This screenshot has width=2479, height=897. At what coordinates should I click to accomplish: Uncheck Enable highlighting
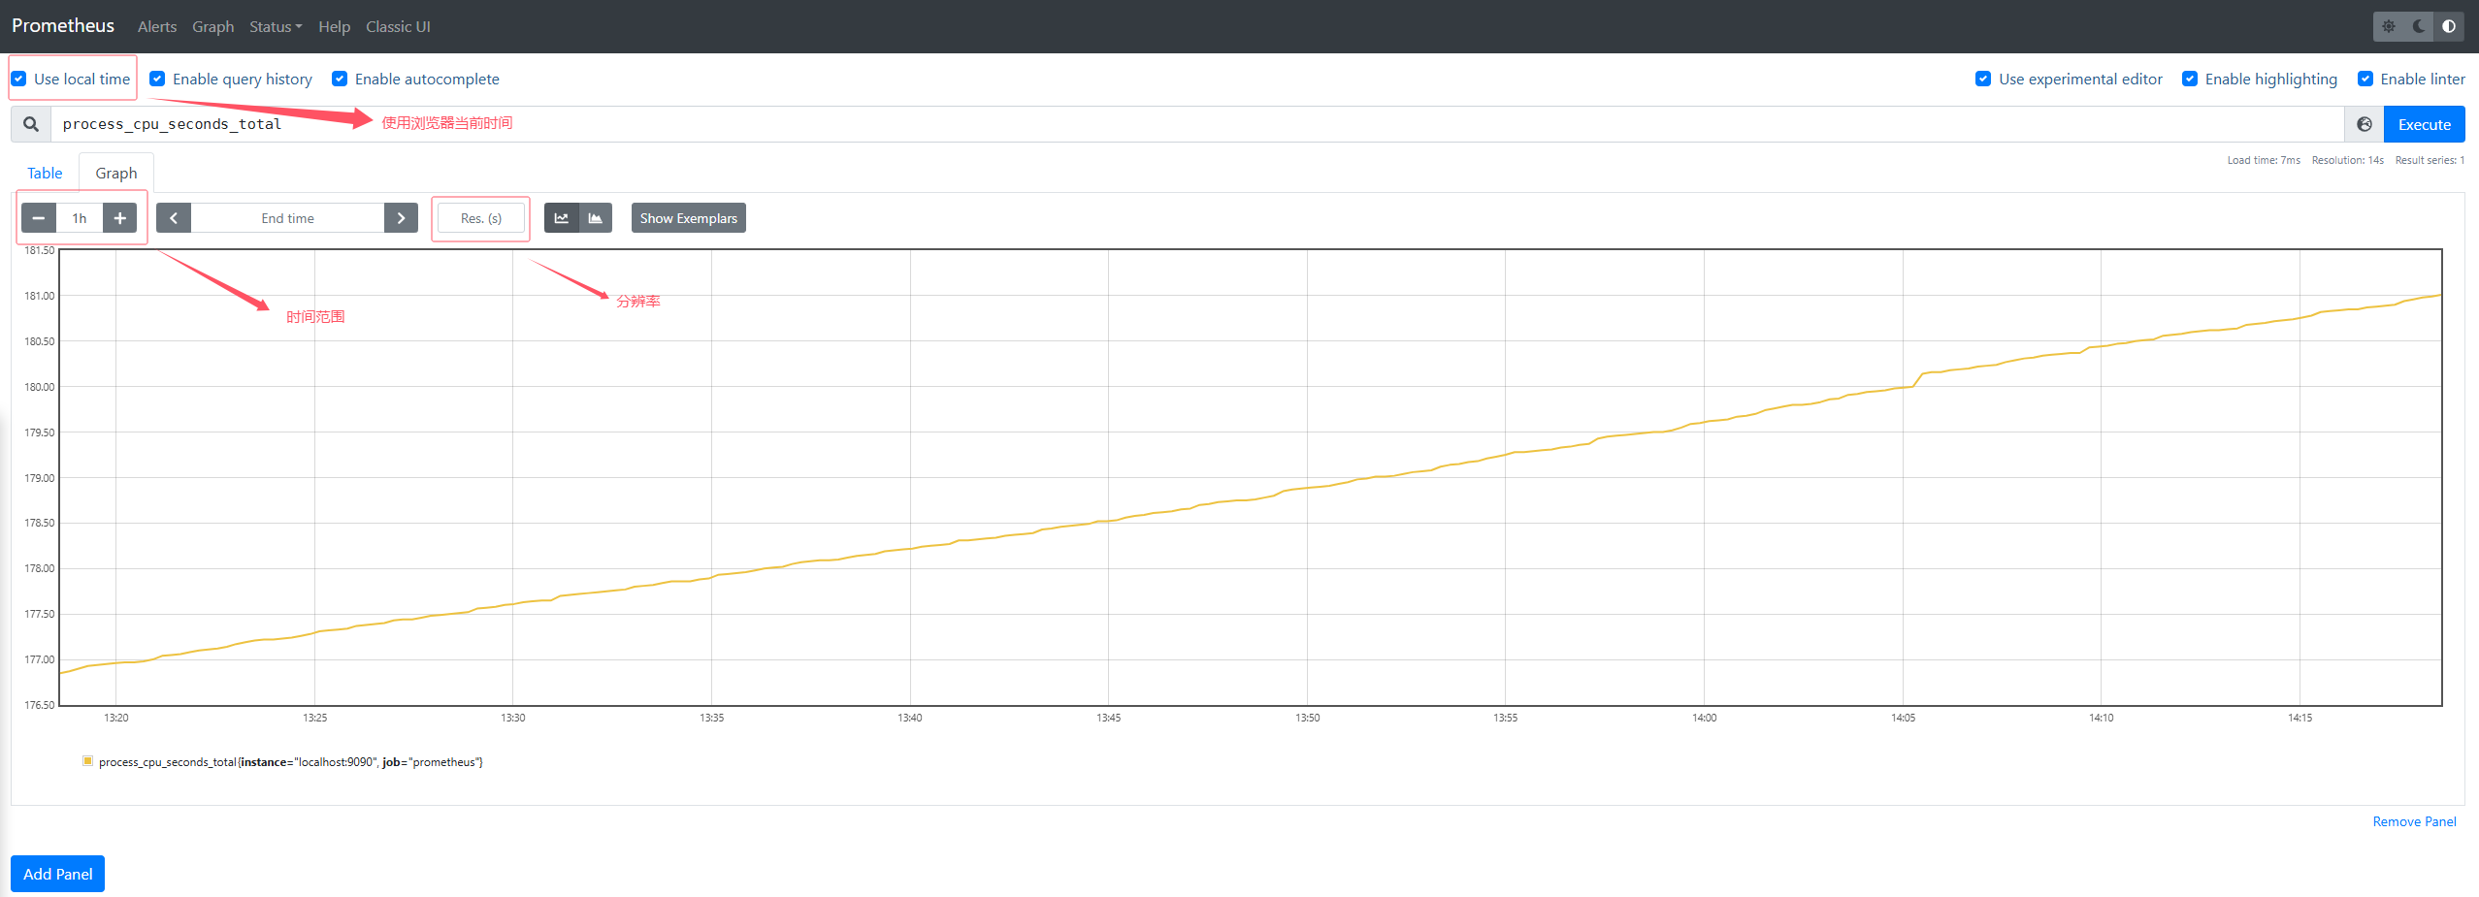click(2190, 79)
